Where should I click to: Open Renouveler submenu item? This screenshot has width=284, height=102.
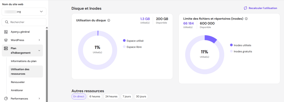(x=18, y=82)
